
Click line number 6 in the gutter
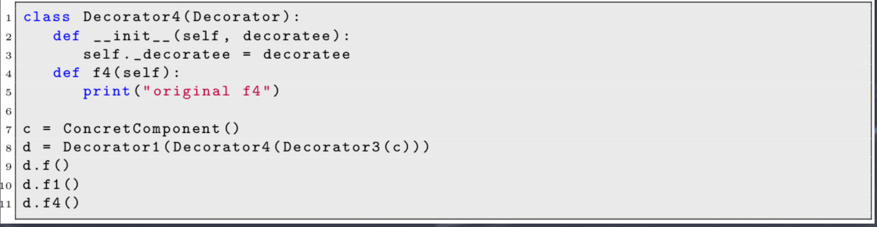(x=8, y=111)
